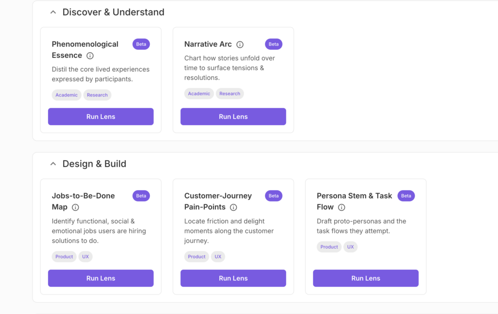Open Customer-Journey Pain-Points info icon

[x=233, y=208]
